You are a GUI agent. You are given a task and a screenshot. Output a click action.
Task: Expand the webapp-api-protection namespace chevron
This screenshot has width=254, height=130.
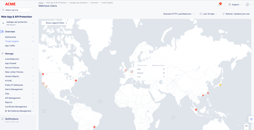point(33,23)
